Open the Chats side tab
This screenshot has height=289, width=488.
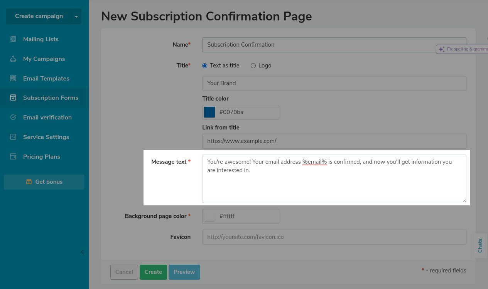480,245
